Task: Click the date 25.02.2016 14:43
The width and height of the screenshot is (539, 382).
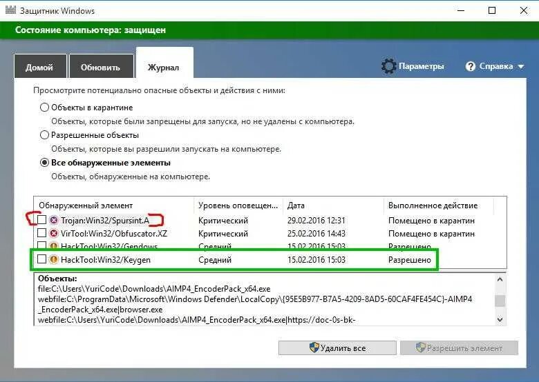Action: pos(316,234)
